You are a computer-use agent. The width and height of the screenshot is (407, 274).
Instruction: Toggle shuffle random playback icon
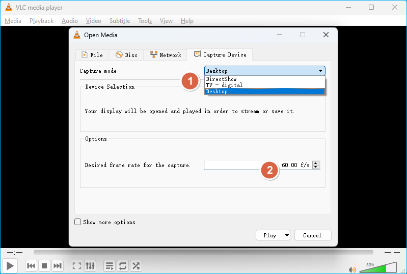(x=136, y=266)
